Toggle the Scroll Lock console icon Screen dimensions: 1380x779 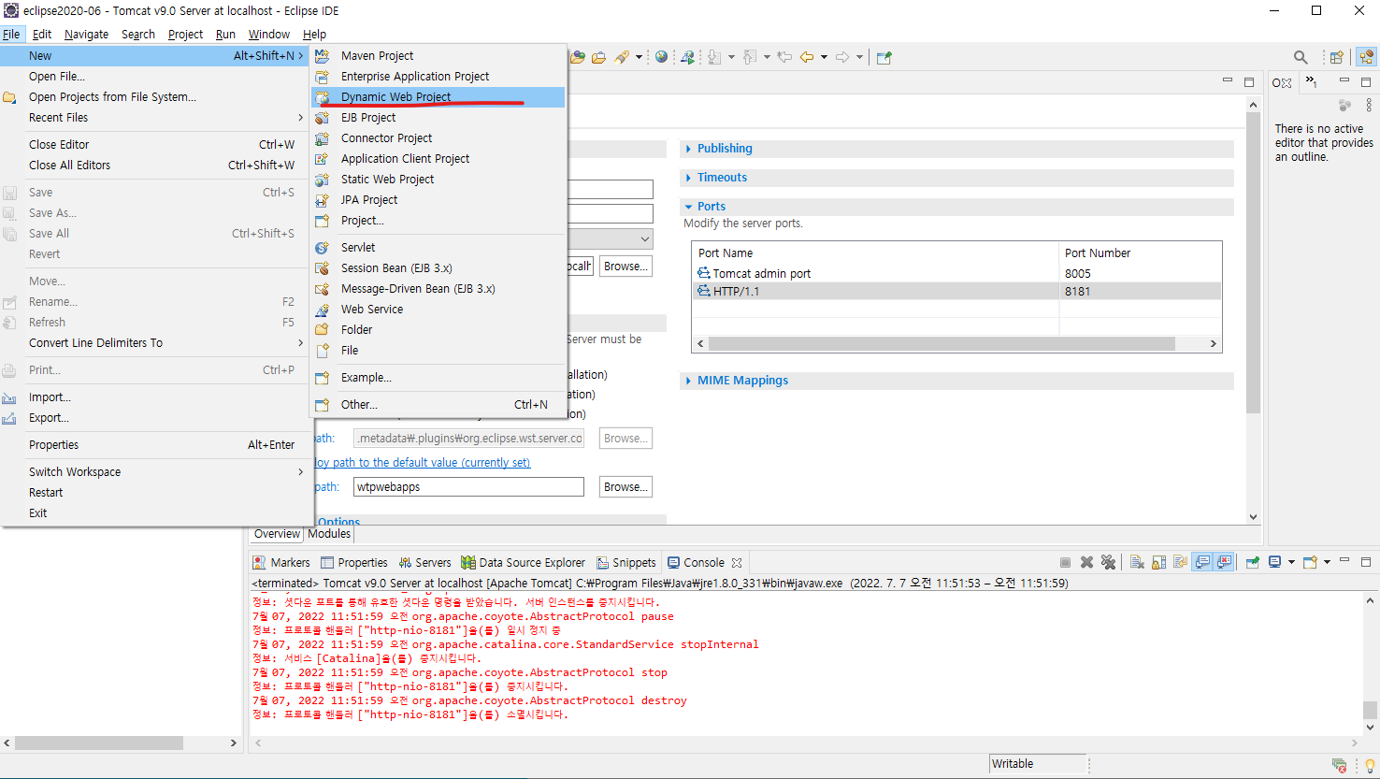click(1158, 562)
